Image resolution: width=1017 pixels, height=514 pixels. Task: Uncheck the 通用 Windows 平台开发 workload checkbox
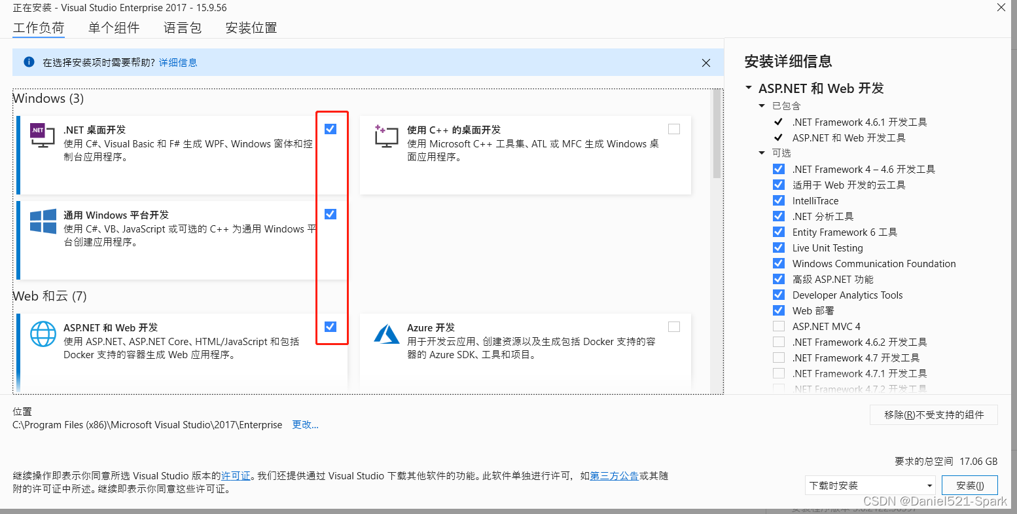330,214
